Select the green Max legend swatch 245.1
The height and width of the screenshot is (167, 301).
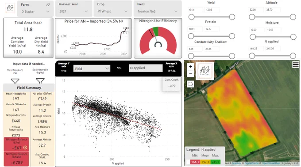point(216,162)
